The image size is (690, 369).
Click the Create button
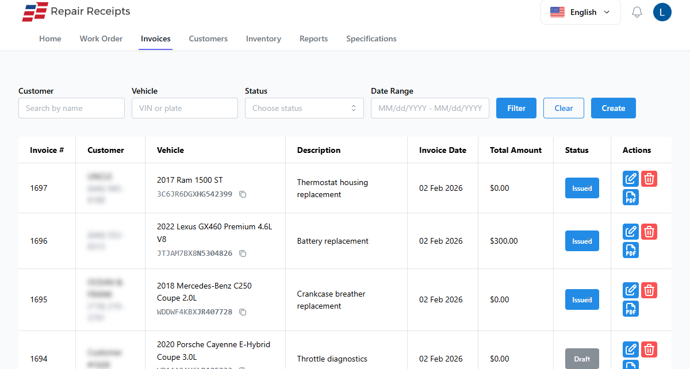pyautogui.click(x=613, y=108)
